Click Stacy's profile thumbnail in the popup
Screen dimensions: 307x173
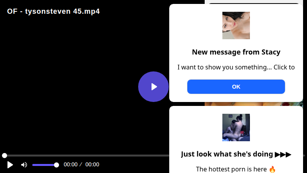236,25
